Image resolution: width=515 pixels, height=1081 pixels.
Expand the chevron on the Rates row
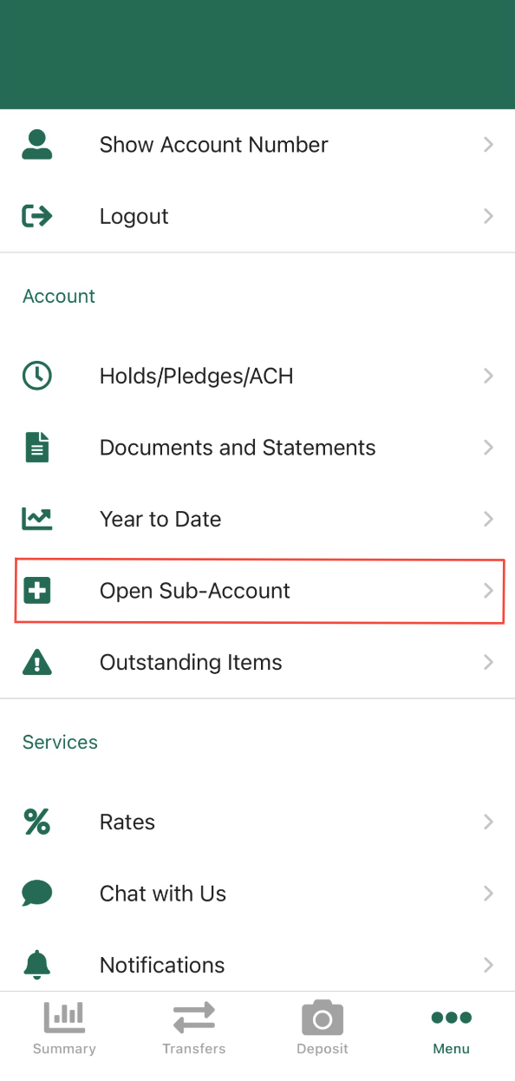click(489, 822)
